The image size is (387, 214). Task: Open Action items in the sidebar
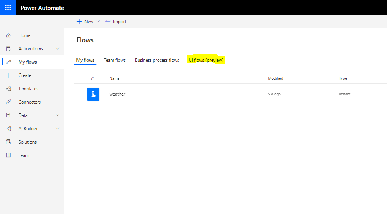click(x=31, y=49)
